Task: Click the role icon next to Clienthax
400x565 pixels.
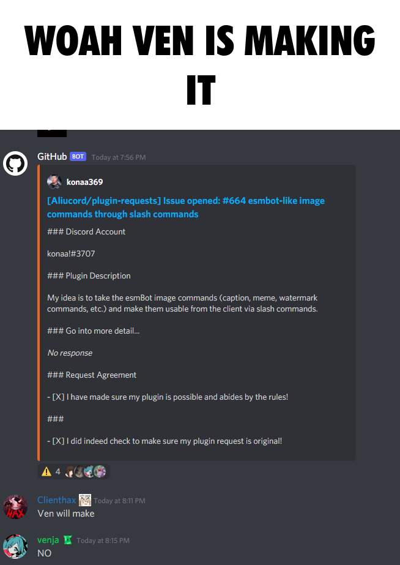Action: point(85,500)
